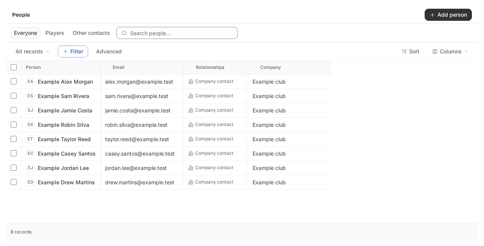Click company contact icon in Casey Santos row

[191, 153]
